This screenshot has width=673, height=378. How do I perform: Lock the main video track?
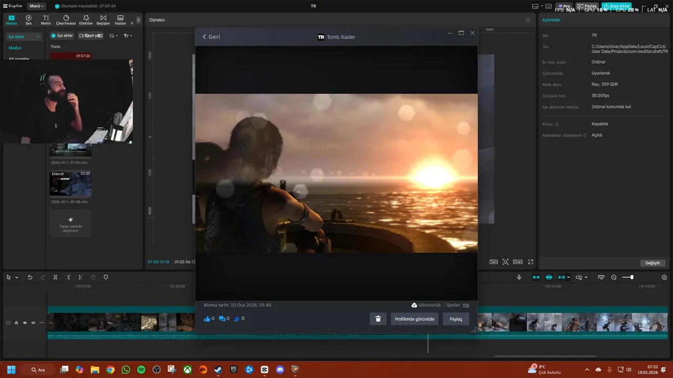pos(16,323)
